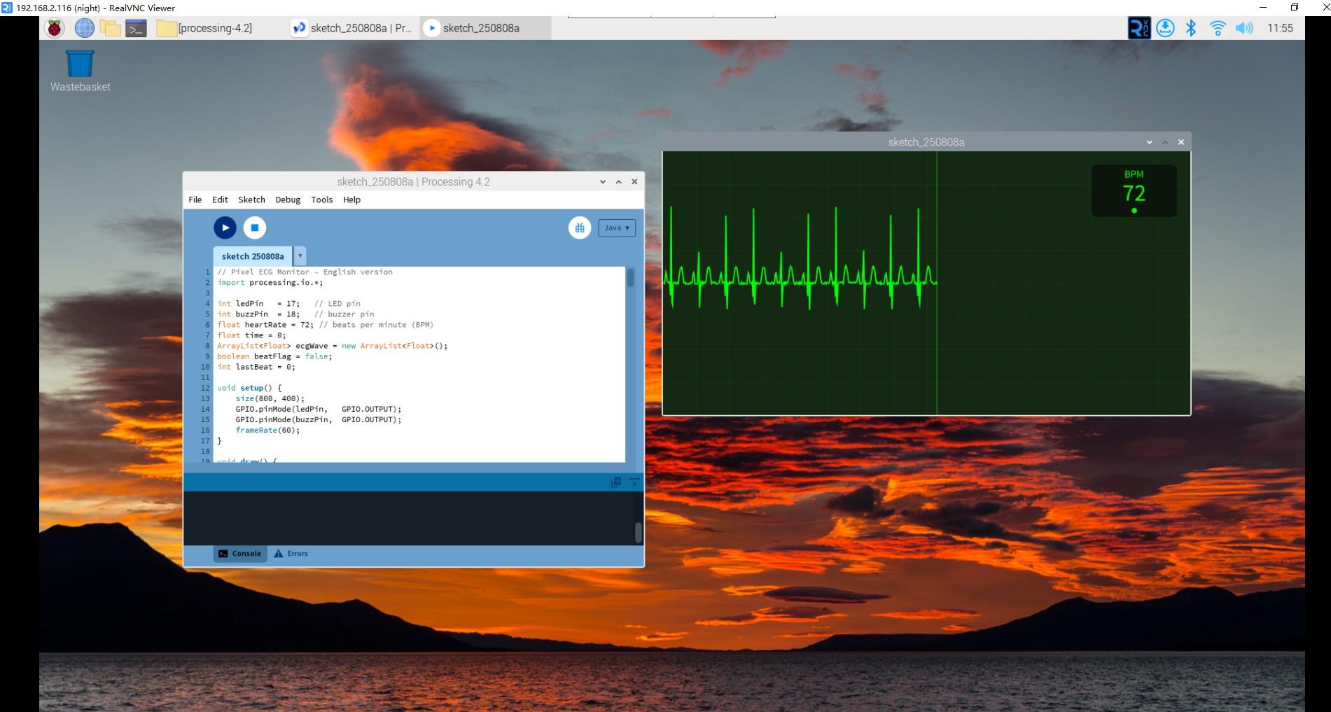Click the 'frameRate(60);' line
The image size is (1331, 712).
[x=267, y=430]
